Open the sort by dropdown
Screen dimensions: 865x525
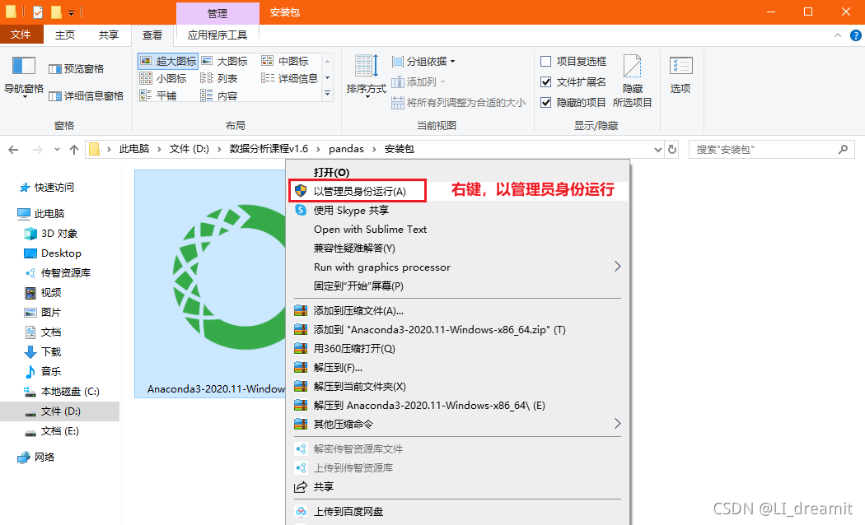367,77
